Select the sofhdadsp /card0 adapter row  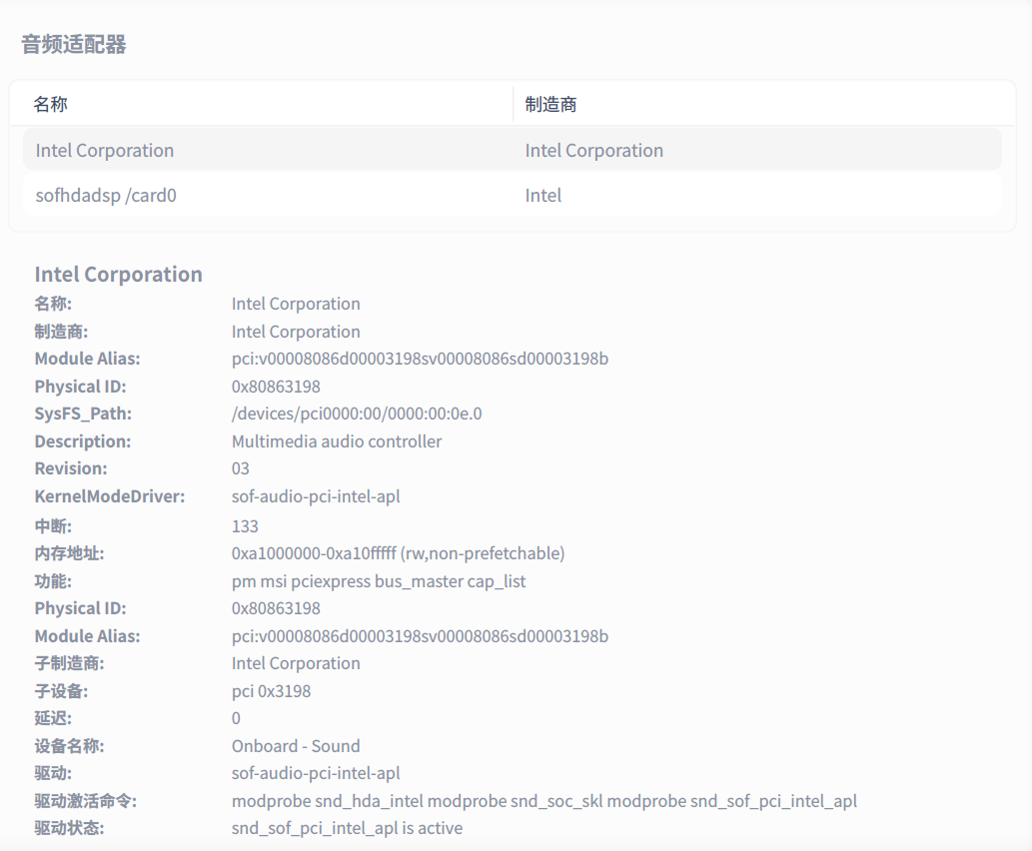point(106,195)
